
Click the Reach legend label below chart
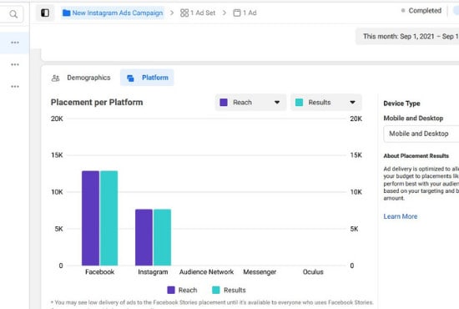(x=188, y=290)
